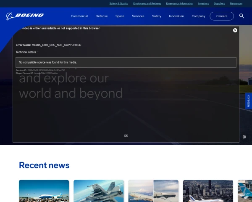Viewport: 252px width, 202px height.
Task: Go to Investors link
Action: pos(203,3)
